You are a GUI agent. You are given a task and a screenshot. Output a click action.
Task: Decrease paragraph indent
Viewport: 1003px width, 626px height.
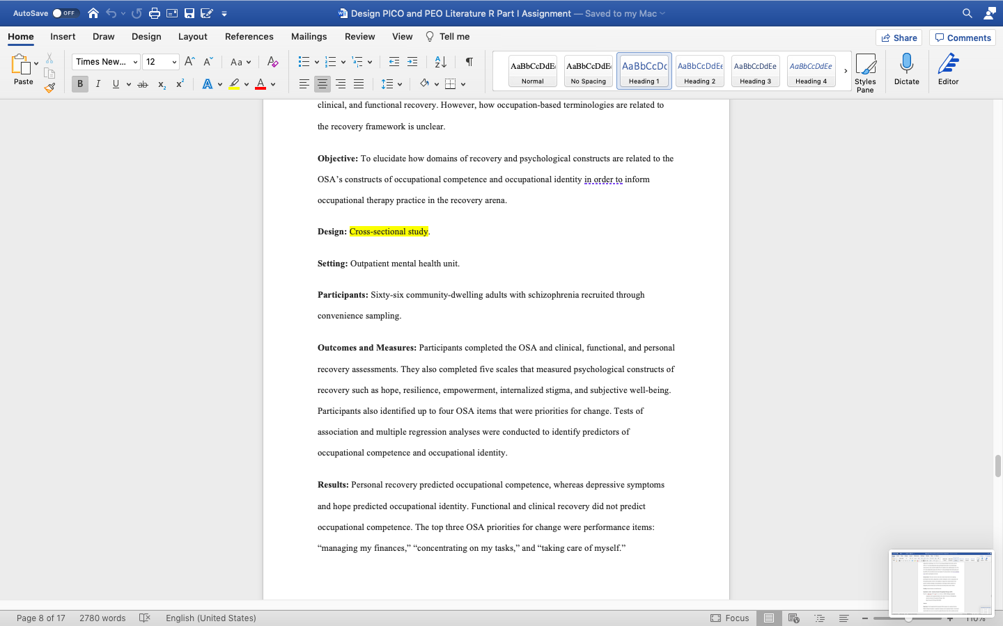[394, 62]
